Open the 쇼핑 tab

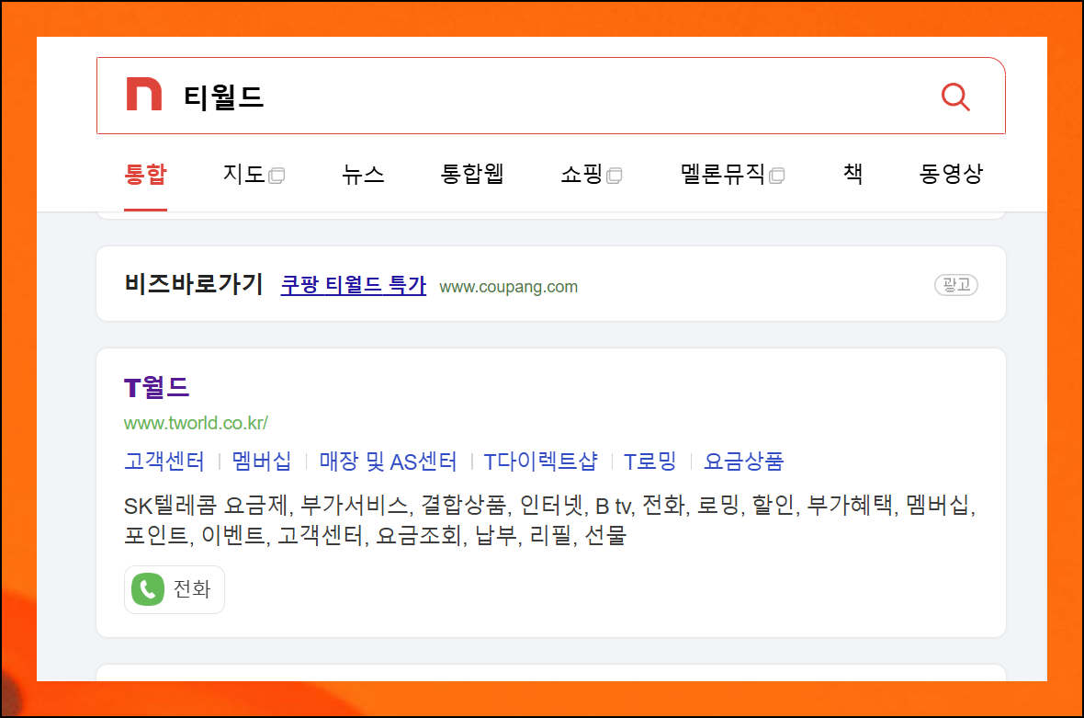[x=582, y=174]
